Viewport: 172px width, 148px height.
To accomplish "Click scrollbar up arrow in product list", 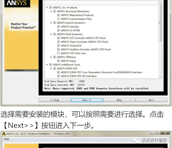I will pos(160,2).
